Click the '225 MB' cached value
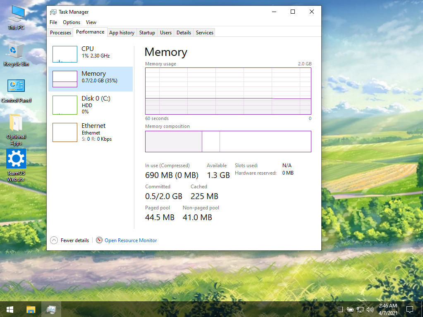Screen dimensions: 423x317 (205, 196)
